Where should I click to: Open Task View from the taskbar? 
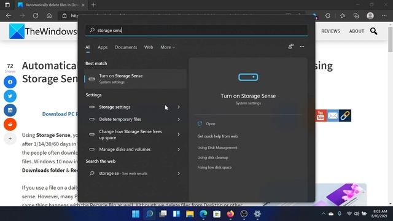(163, 214)
